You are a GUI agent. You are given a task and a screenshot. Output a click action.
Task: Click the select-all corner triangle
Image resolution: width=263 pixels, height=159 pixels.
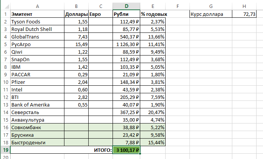tap(6, 6)
